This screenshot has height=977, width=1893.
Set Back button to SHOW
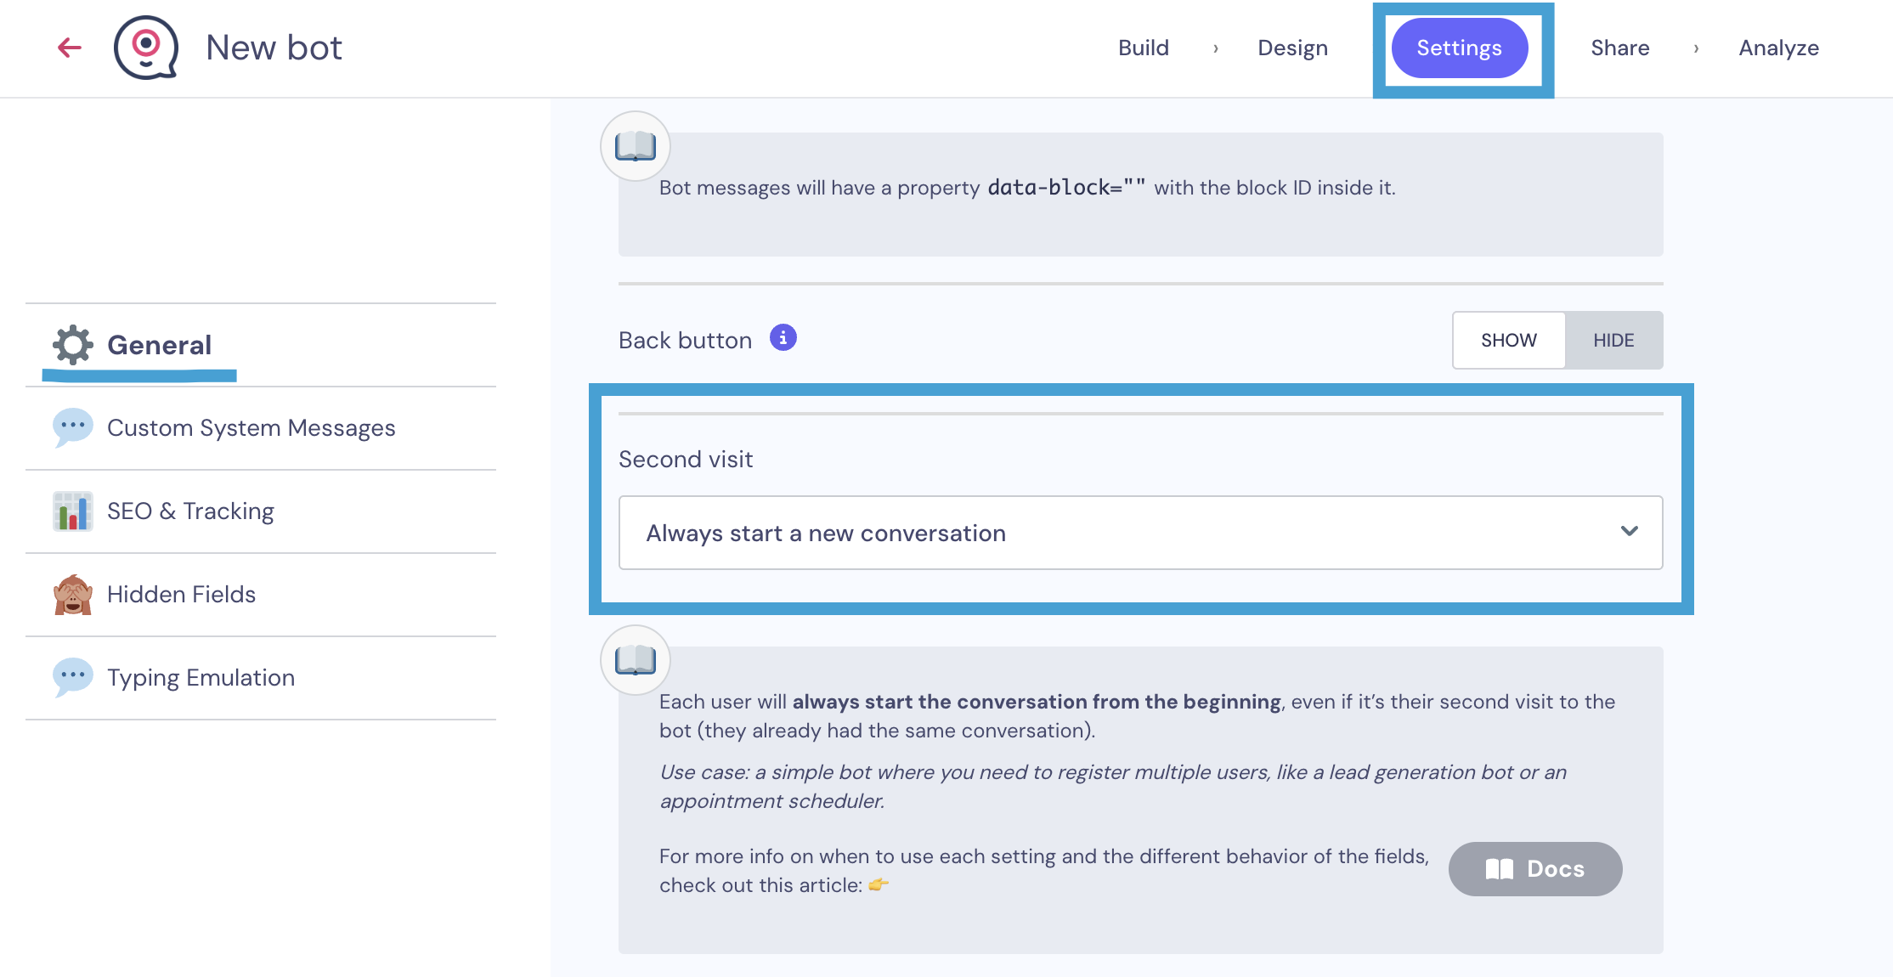(x=1509, y=340)
